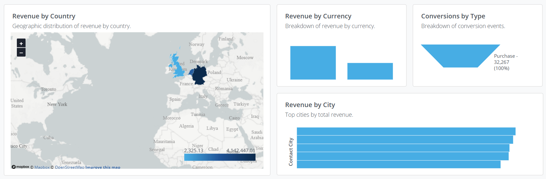The image size is (546, 179).
Task: Zoom in on the revenue map
Action: [x=21, y=43]
